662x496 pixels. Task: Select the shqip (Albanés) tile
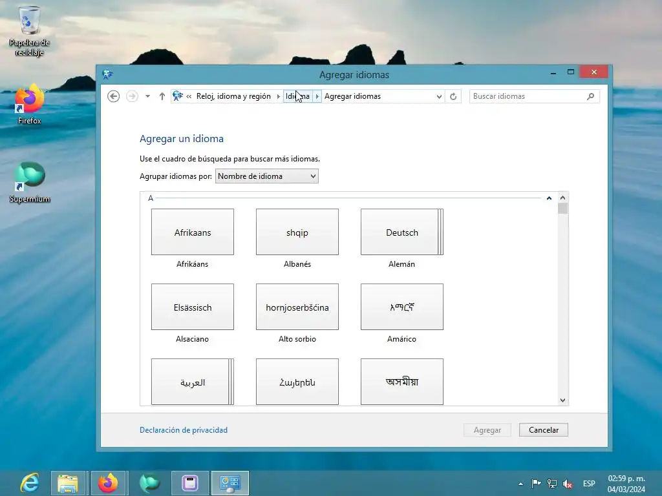(297, 232)
